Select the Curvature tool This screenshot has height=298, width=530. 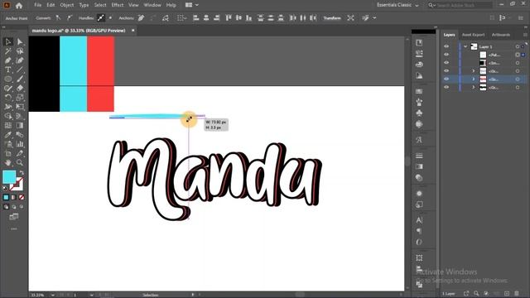pos(20,60)
